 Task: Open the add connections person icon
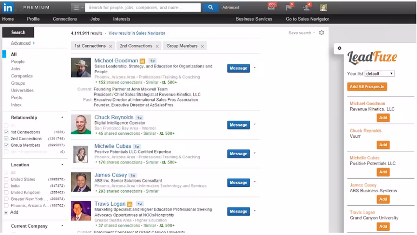tap(306, 7)
